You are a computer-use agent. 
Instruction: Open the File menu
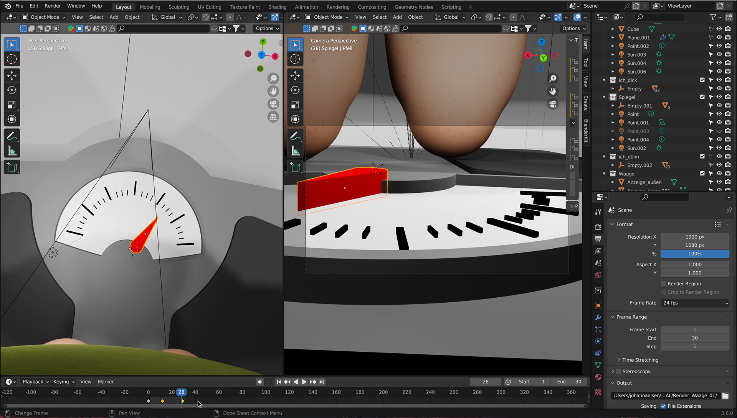(19, 6)
